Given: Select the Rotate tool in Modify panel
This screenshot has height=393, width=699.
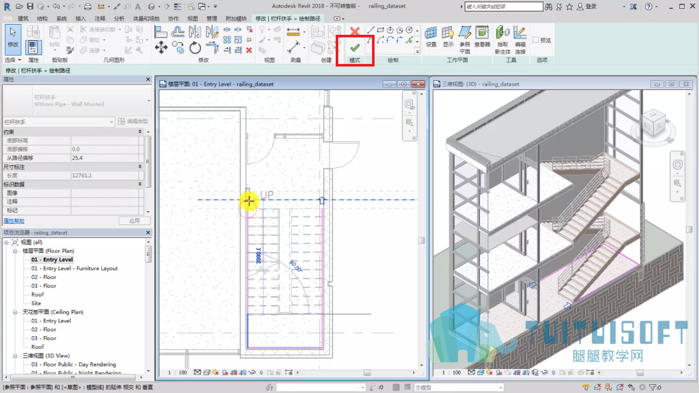Looking at the screenshot, I should coord(195,48).
